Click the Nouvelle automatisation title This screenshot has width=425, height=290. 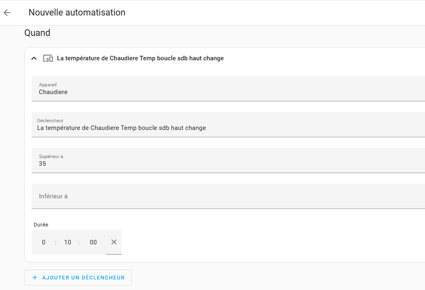pos(77,13)
